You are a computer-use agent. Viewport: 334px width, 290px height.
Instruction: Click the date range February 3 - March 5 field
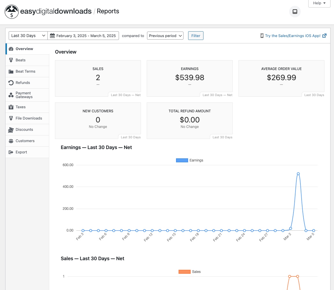coord(83,36)
